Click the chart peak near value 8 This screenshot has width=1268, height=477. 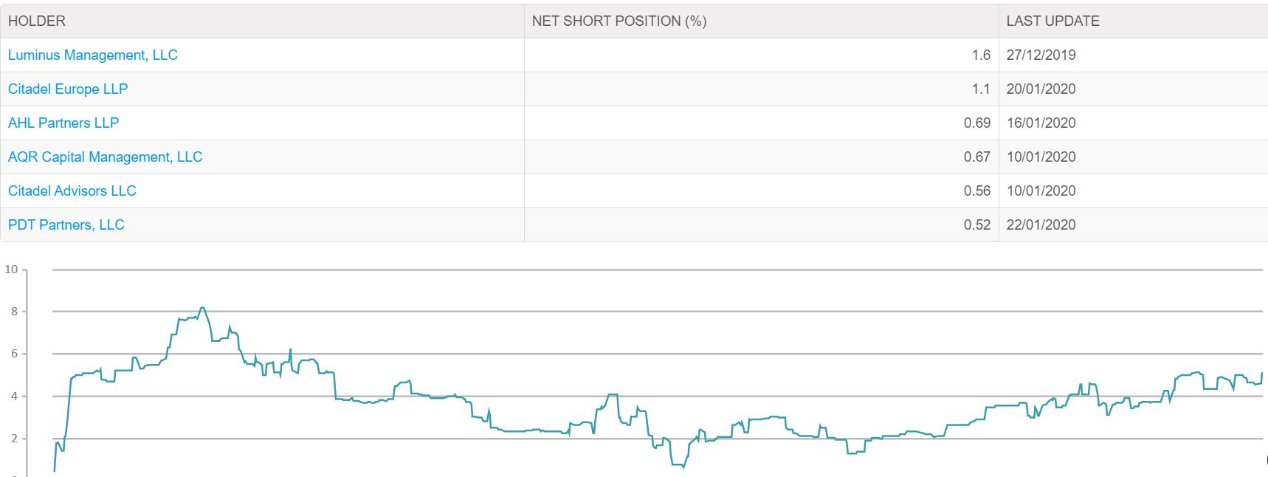pos(202,309)
